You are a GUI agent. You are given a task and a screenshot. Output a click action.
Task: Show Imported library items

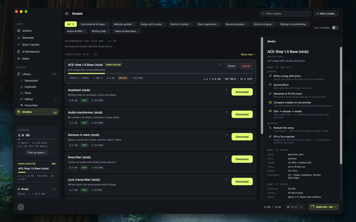click(37, 87)
